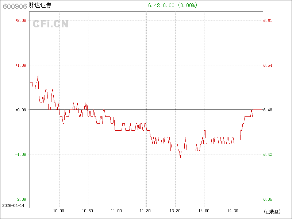
Task: Click the 13:30 time label
Action: click(175, 211)
